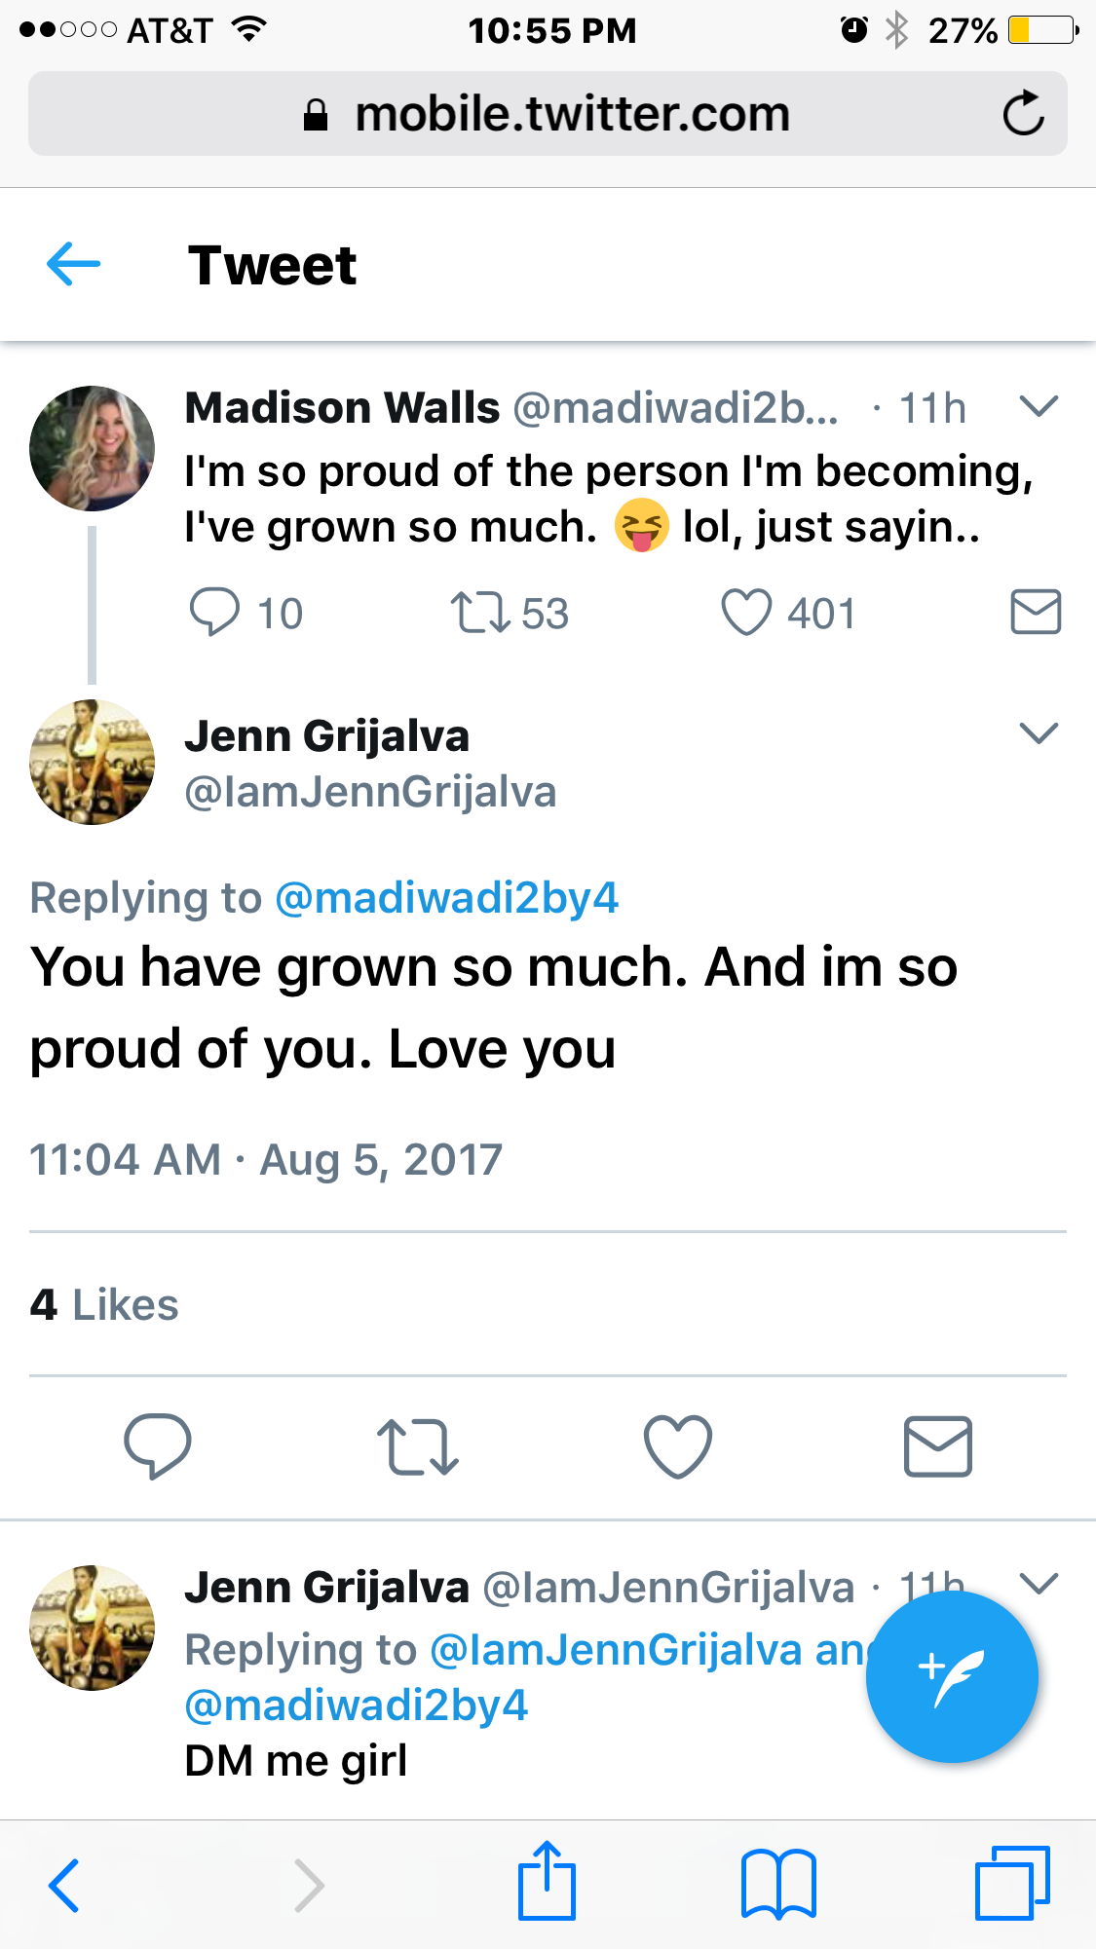This screenshot has height=1949, width=1096.
Task: Expand the options chevron beside Jenn Grijalva's main tweet
Action: pos(1039,733)
